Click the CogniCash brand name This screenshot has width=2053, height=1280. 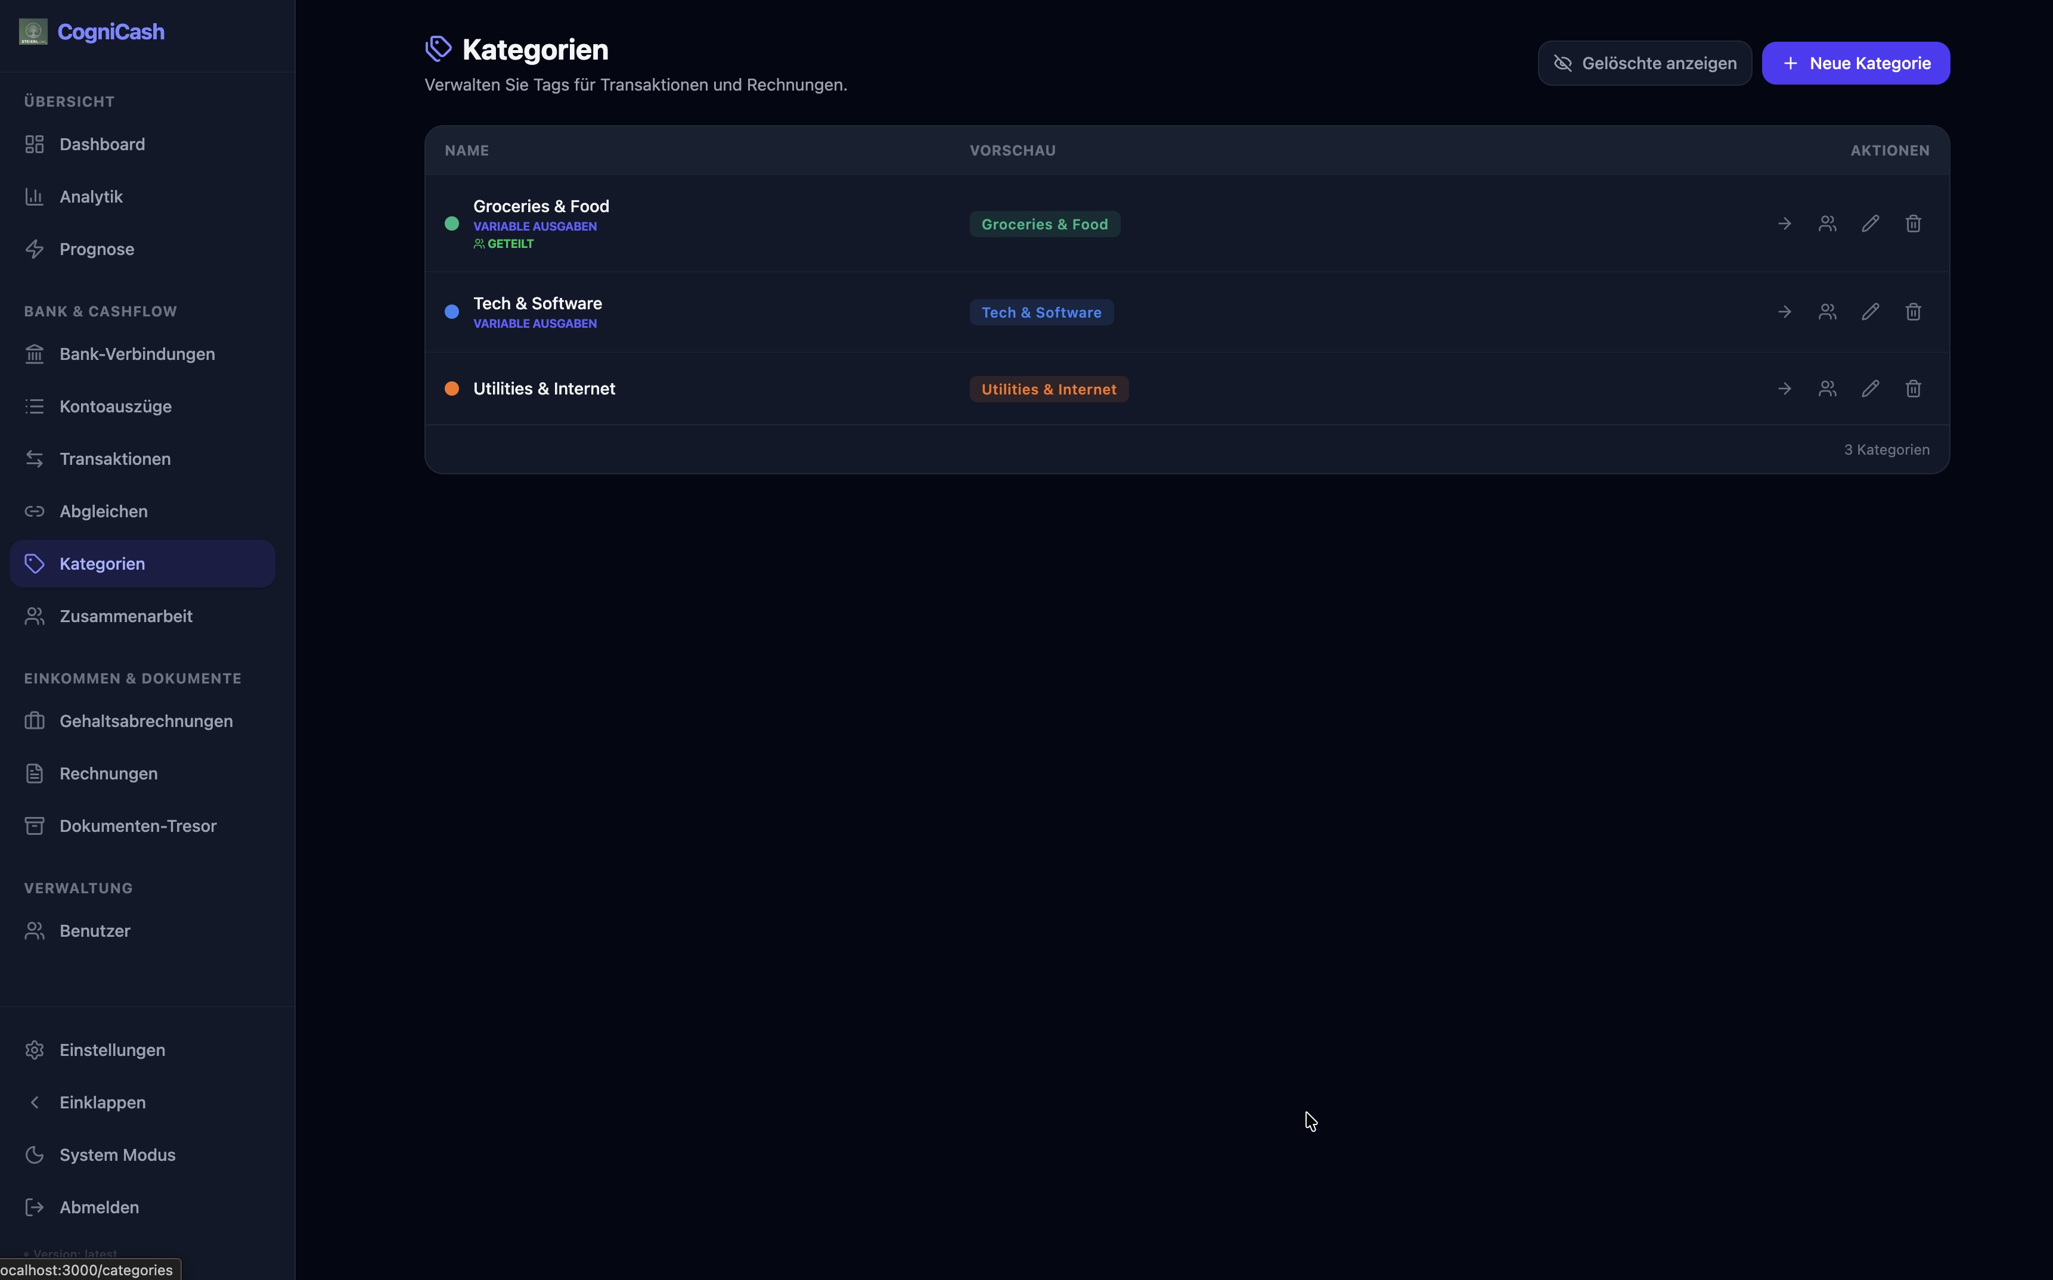click(x=111, y=32)
